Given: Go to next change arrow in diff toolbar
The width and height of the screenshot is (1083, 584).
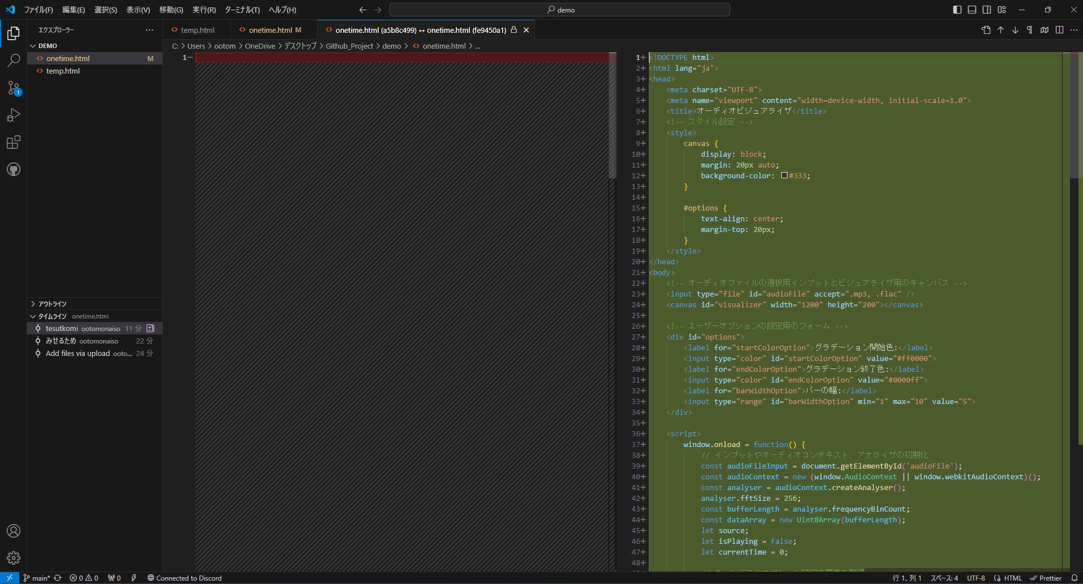Looking at the screenshot, I should tap(1015, 30).
